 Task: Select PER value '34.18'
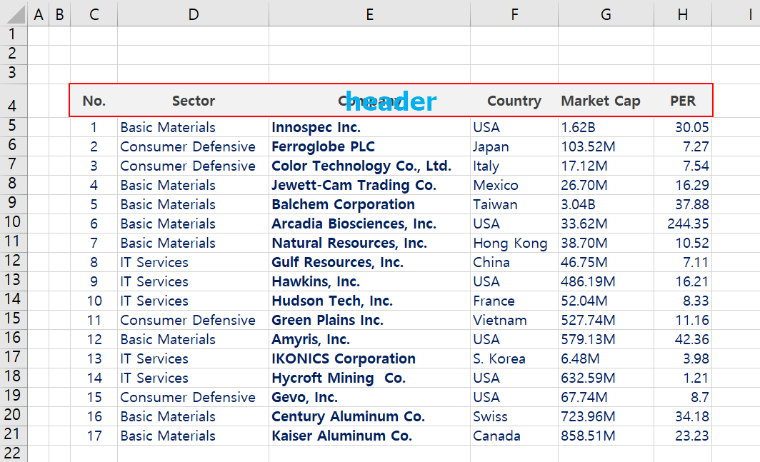point(682,416)
